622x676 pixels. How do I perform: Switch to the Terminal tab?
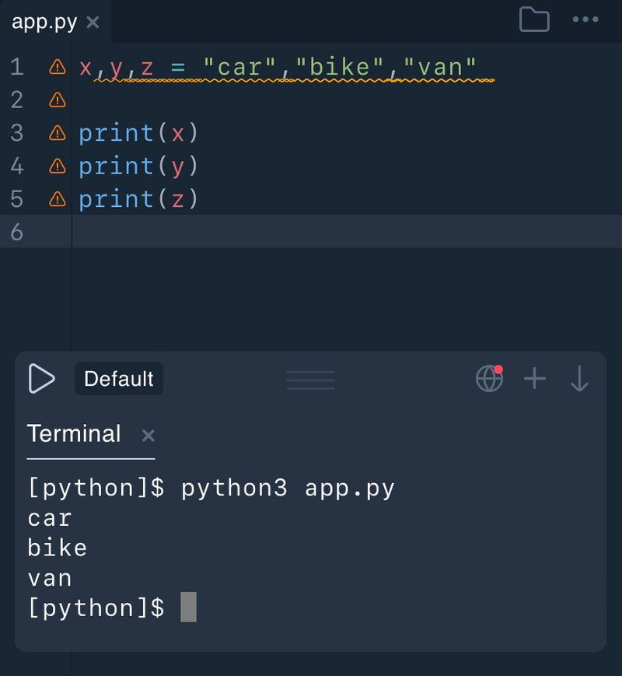point(74,433)
